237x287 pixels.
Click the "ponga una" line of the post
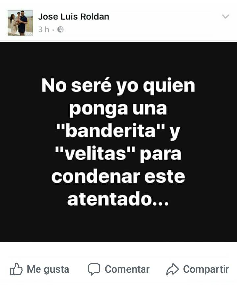tap(118, 109)
